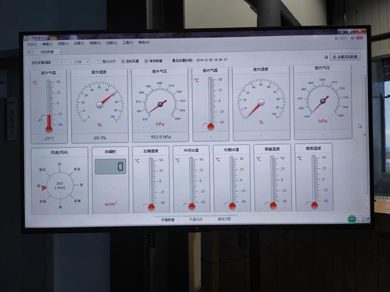This screenshot has width=390, height=292.
Task: Expand the 分钟 interval unit dropdown
Action: coord(81,61)
